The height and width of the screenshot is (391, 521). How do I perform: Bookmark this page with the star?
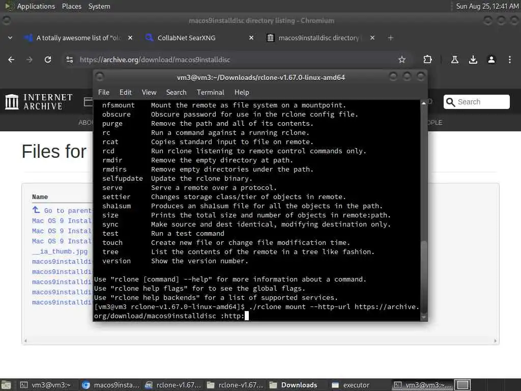402,60
